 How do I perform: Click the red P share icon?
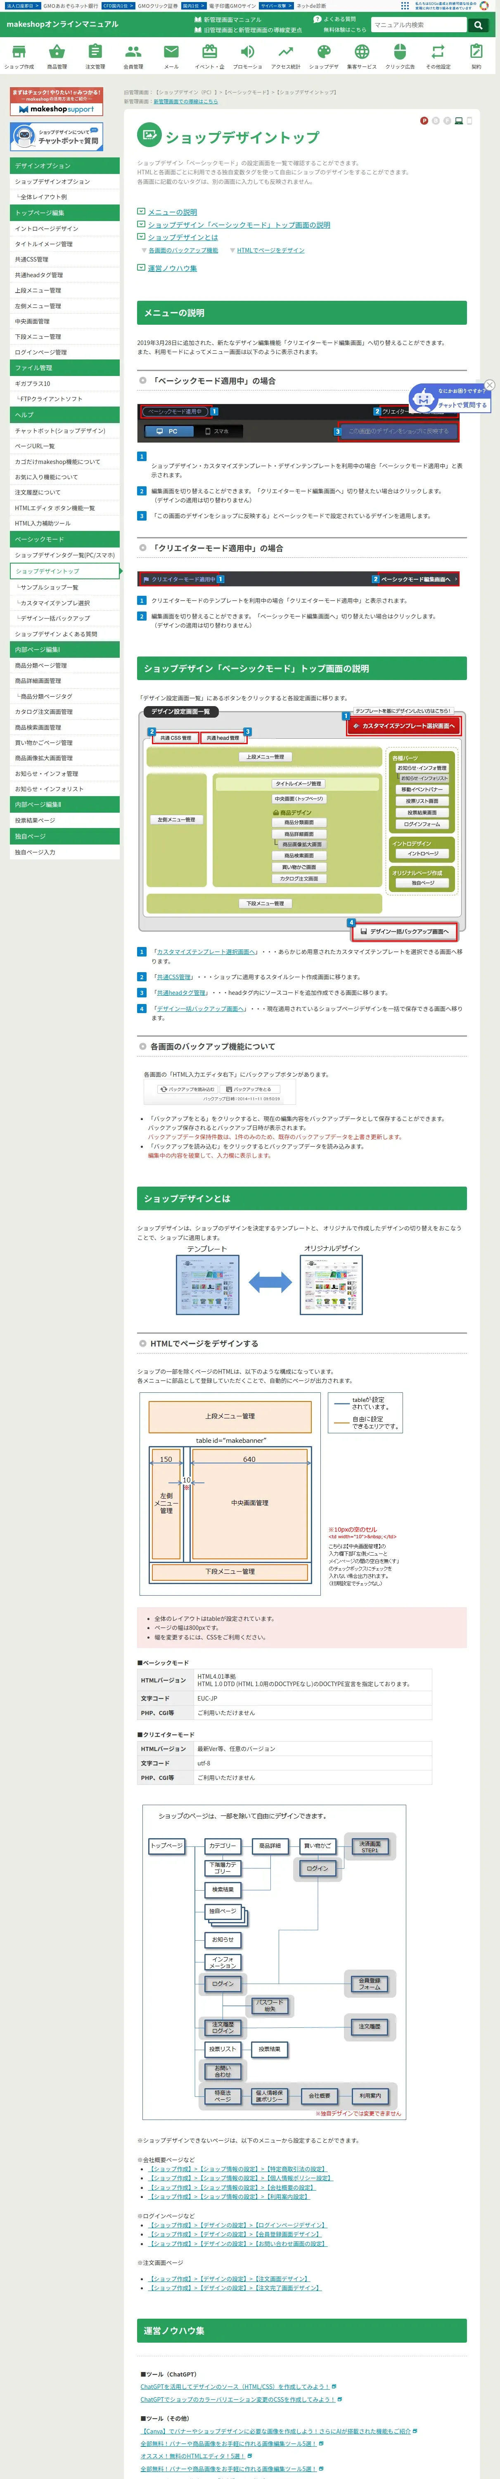coord(424,121)
